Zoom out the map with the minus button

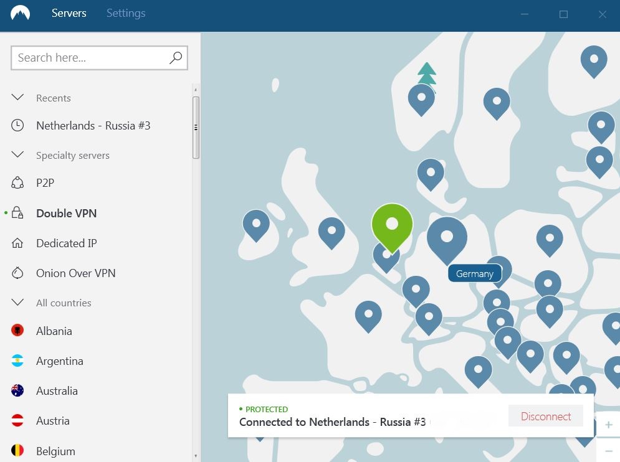click(x=609, y=451)
